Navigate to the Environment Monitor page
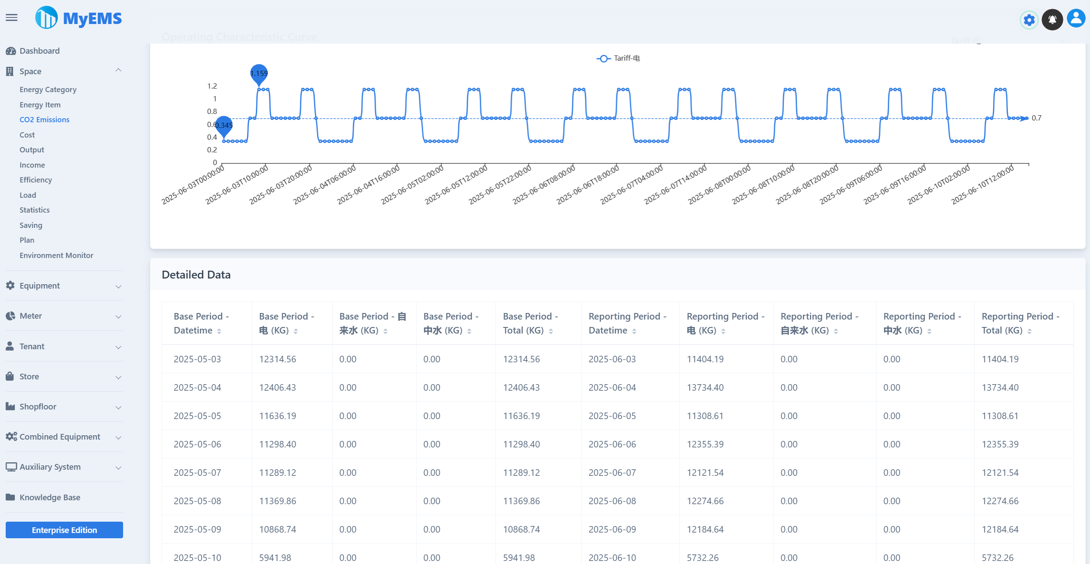The width and height of the screenshot is (1090, 564). click(x=56, y=255)
